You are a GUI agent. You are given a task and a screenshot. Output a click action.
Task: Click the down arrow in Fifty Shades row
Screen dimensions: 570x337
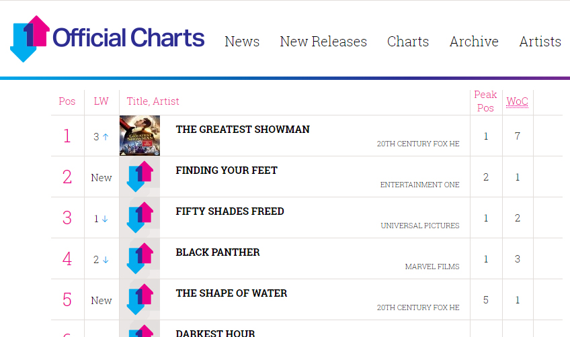[x=106, y=219]
